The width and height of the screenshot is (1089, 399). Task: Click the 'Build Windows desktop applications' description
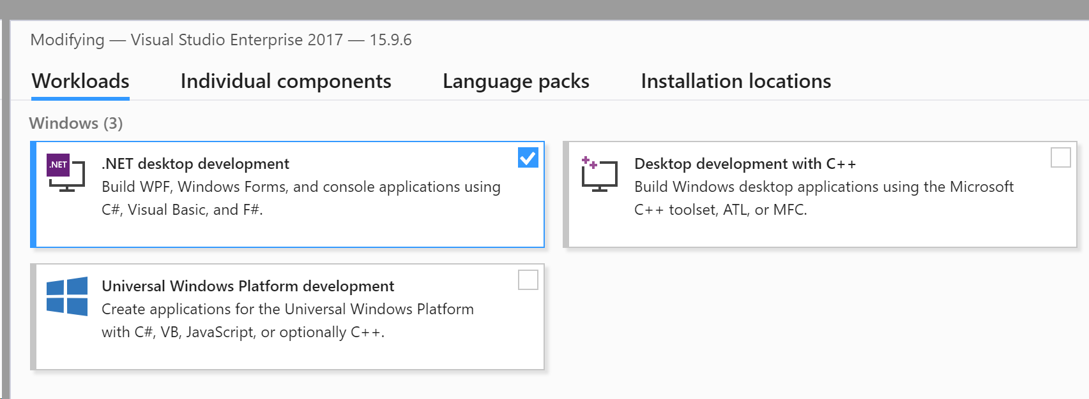[x=824, y=198]
